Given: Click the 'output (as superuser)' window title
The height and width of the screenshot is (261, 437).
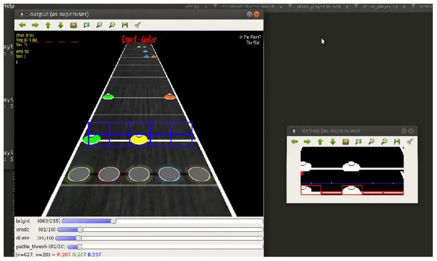Looking at the screenshot, I should click(x=59, y=14).
